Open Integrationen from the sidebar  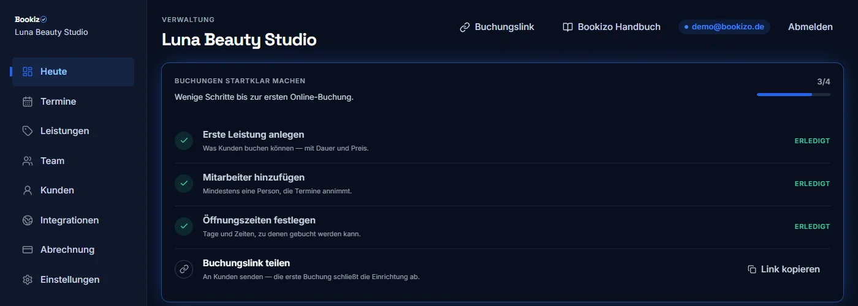point(74,220)
